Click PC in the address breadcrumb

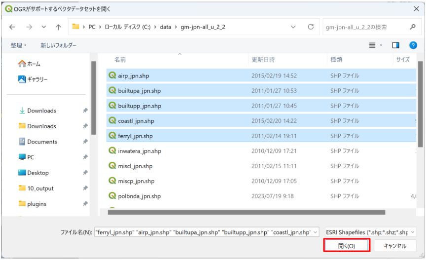[92, 27]
